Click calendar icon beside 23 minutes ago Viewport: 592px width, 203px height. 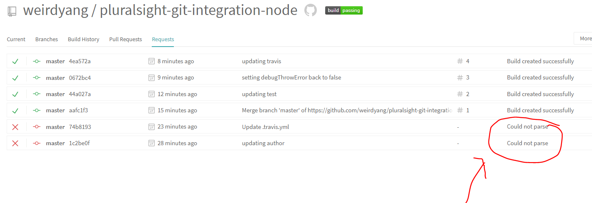tap(151, 127)
